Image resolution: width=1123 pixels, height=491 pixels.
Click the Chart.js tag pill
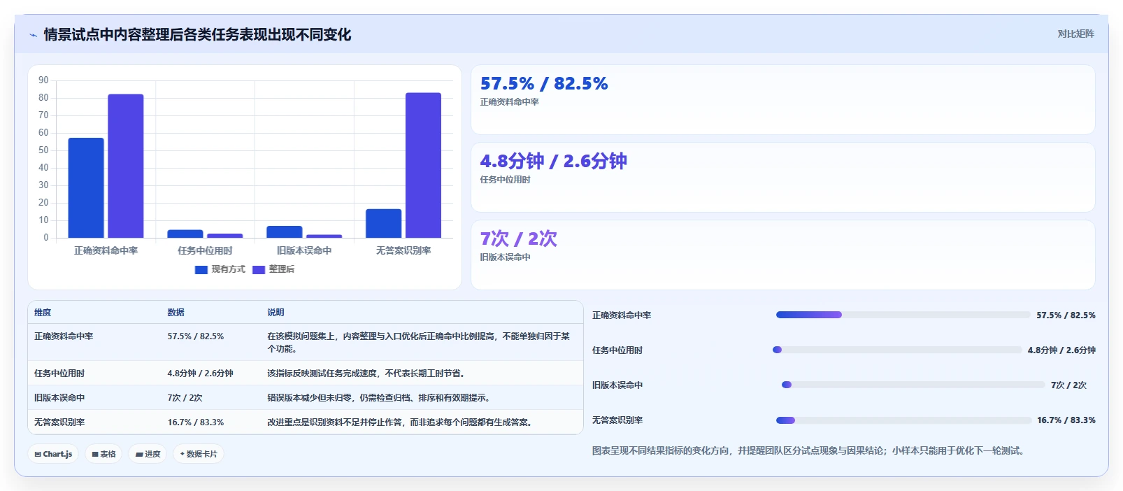[53, 454]
